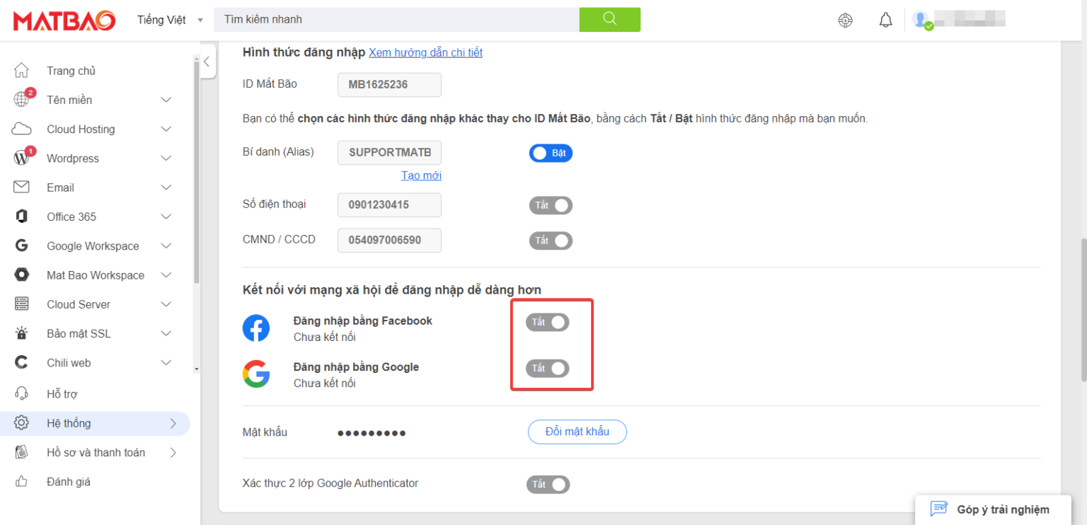Open the Xem hướng dẫn chi tiết link
Viewport: 1087px width, 525px height.
point(425,52)
